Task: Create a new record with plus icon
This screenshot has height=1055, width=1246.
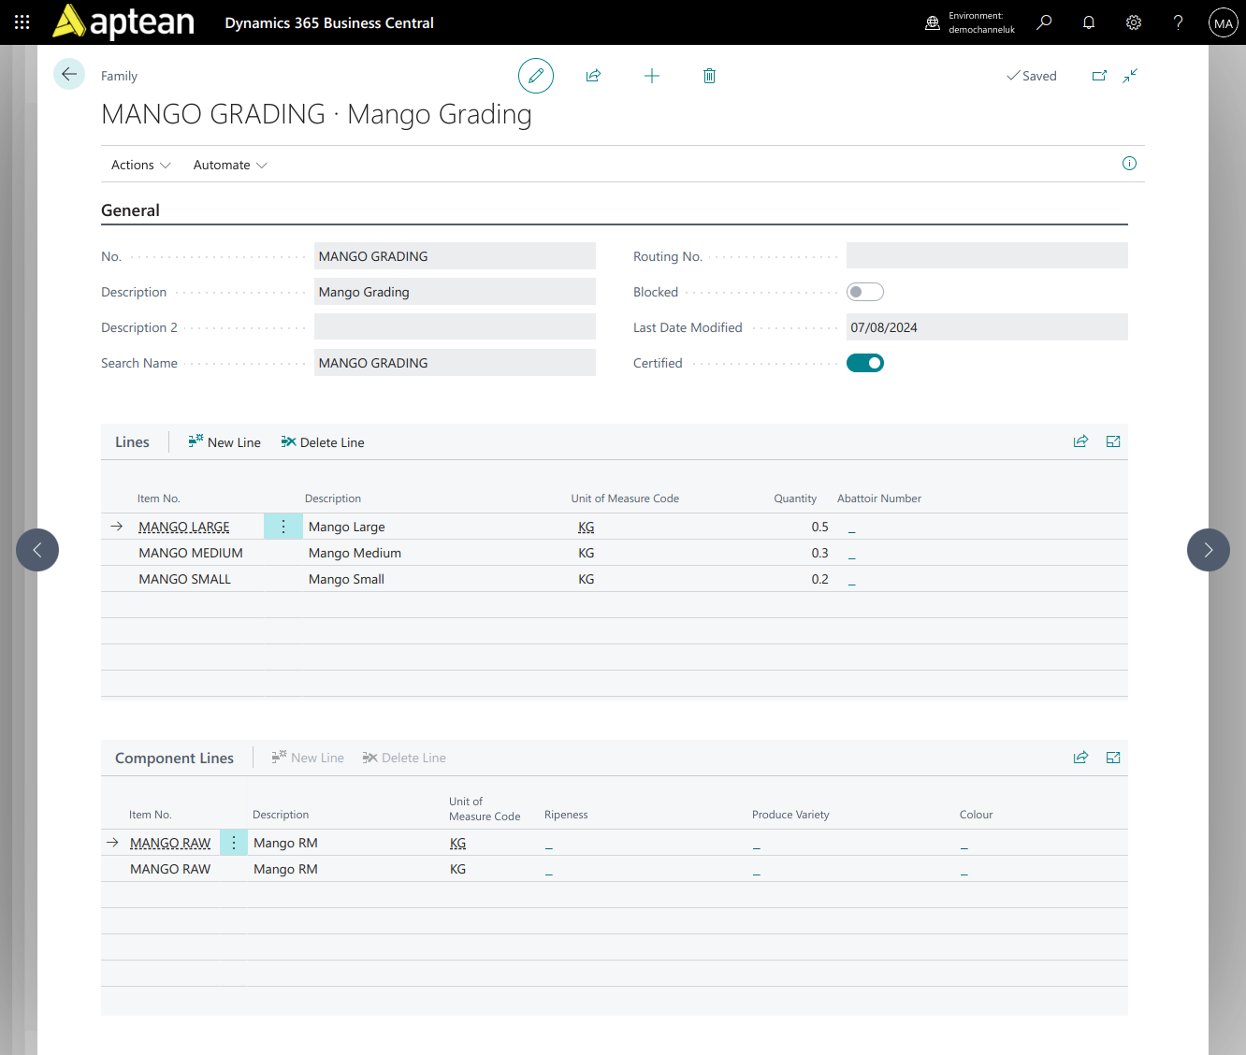Action: [652, 76]
